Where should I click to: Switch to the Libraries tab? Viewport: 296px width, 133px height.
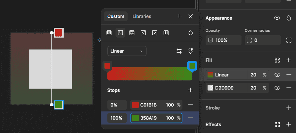142,16
